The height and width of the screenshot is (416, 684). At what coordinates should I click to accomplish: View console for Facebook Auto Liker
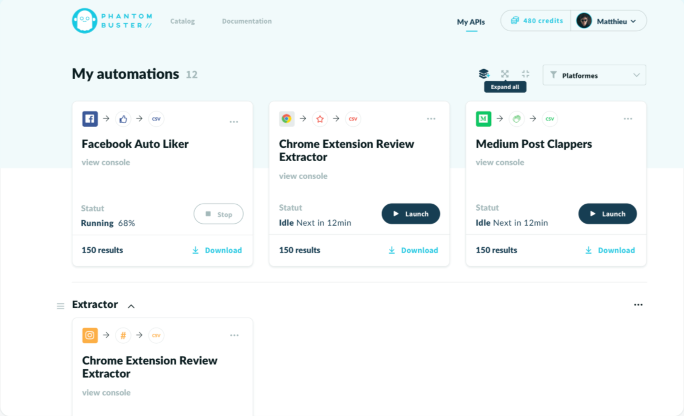click(106, 162)
